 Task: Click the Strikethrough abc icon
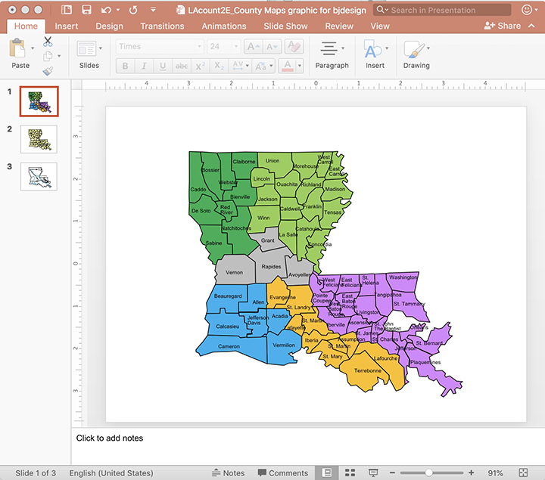[x=182, y=66]
